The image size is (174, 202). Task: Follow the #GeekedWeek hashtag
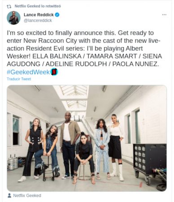(28, 72)
